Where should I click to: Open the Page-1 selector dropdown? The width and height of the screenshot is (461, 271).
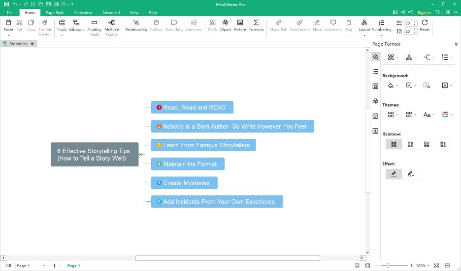coord(44,266)
